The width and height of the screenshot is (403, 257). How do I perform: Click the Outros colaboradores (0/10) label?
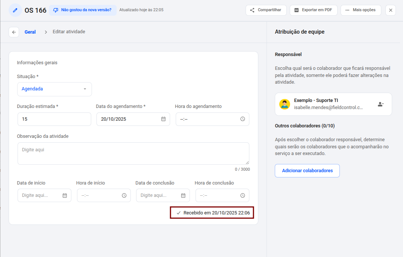tap(305, 126)
